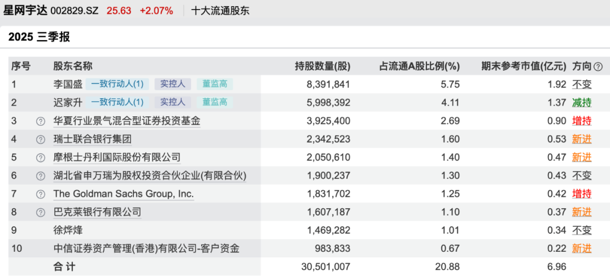Click holding value 2,342,523
Image resolution: width=610 pixels, height=276 pixels.
328,139
